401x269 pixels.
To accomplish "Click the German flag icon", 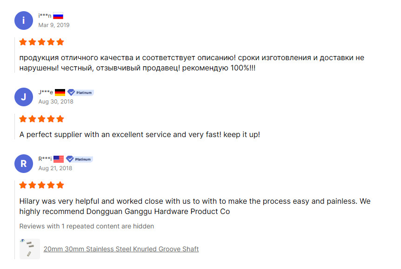I will pyautogui.click(x=60, y=92).
